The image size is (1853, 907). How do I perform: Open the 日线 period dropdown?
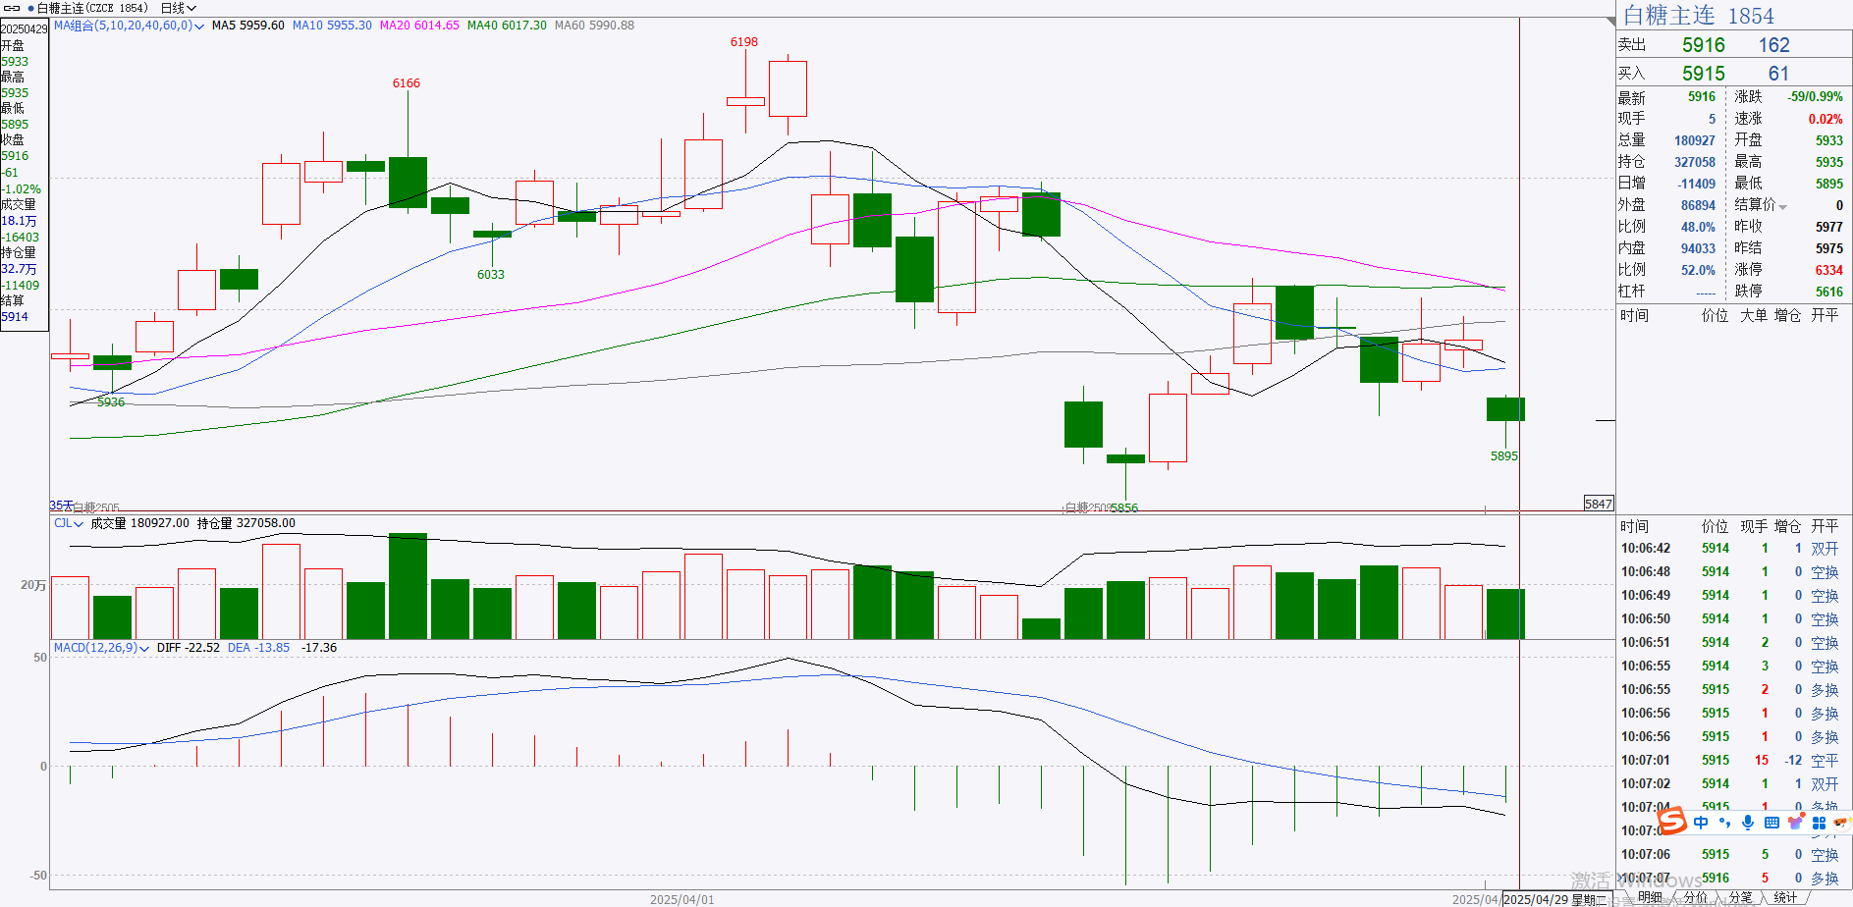[x=179, y=8]
